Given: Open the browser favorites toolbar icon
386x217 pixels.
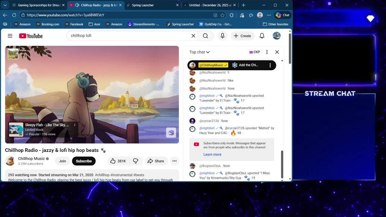Looking at the screenshot, I should pyautogui.click(x=251, y=15).
